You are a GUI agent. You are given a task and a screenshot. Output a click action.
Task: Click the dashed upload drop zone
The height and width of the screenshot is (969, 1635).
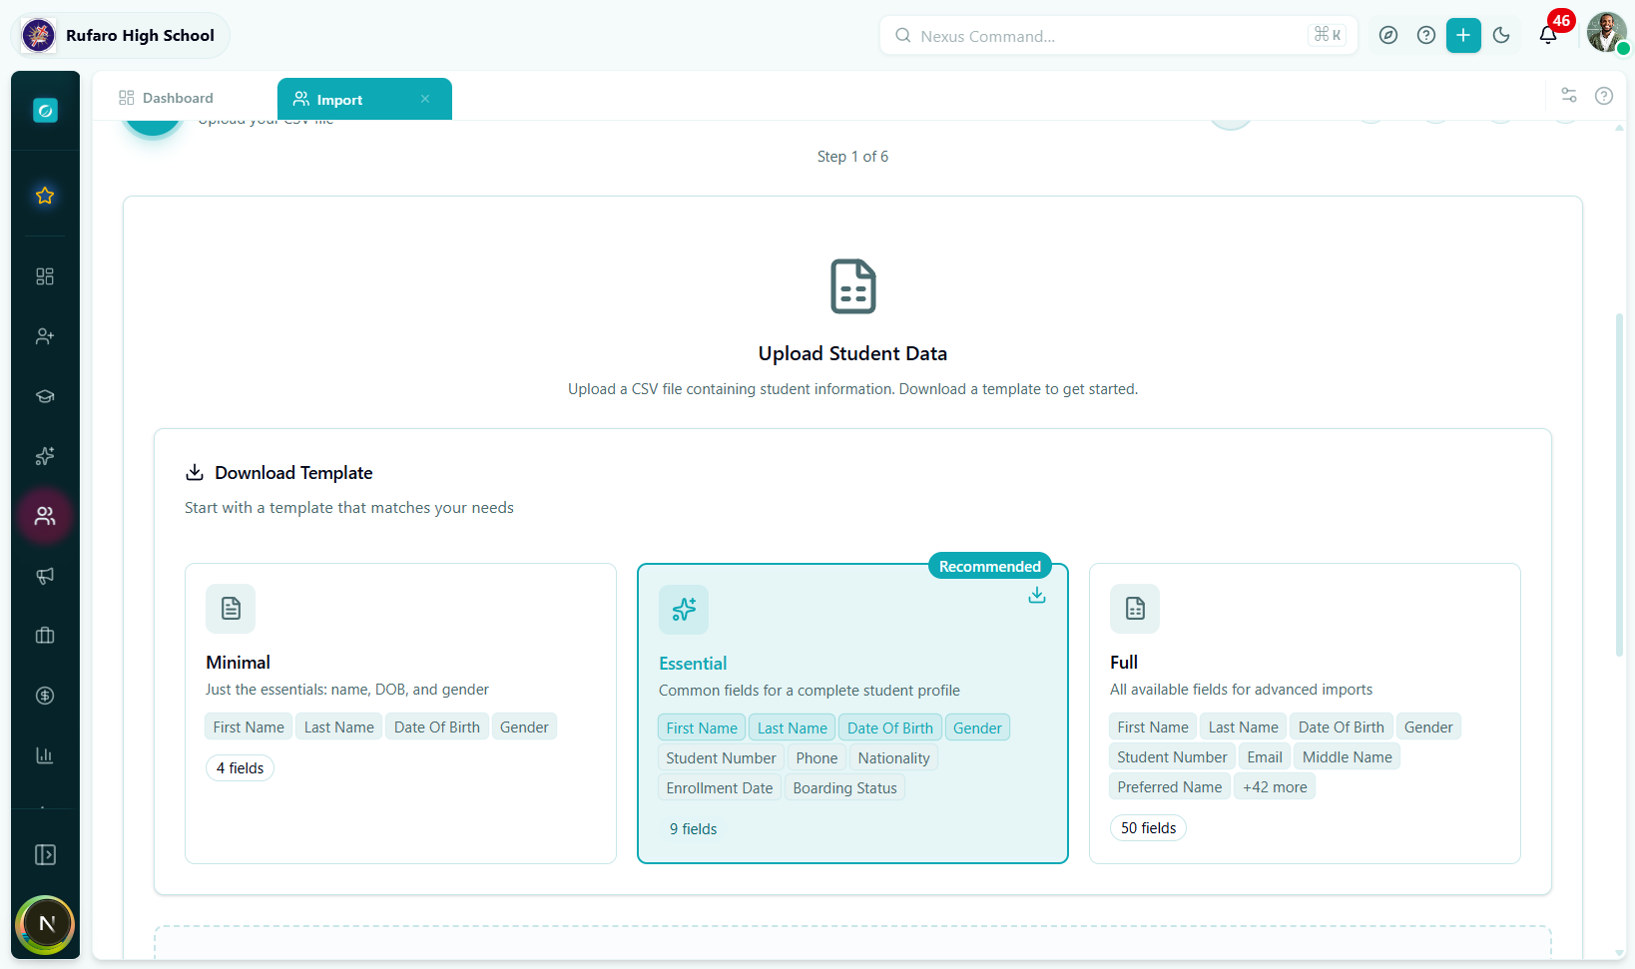tap(852, 943)
